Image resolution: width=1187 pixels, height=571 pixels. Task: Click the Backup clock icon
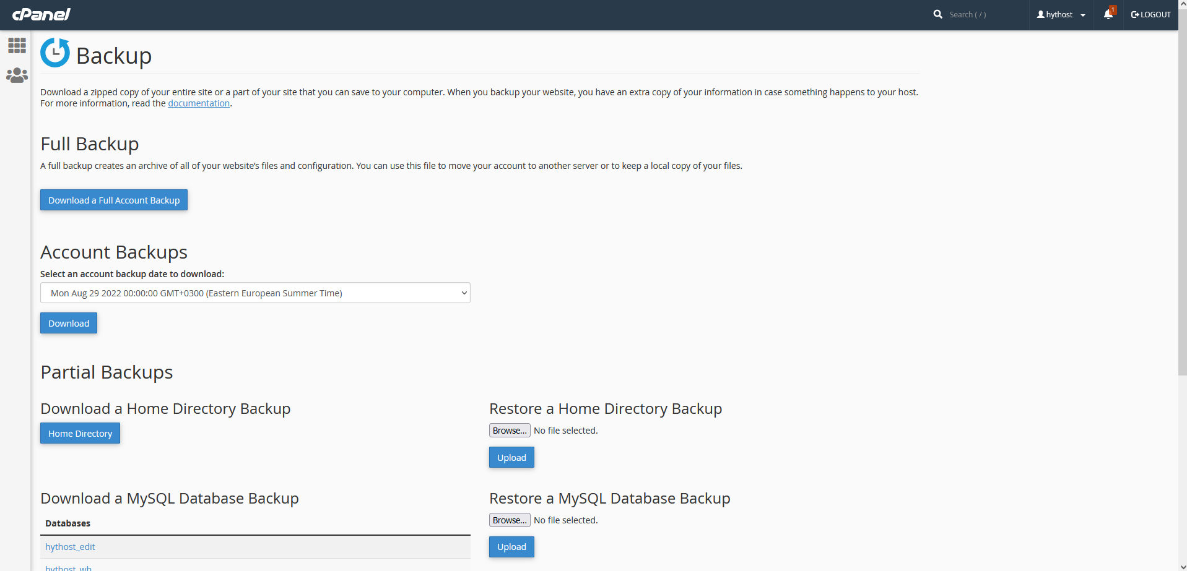click(55, 53)
